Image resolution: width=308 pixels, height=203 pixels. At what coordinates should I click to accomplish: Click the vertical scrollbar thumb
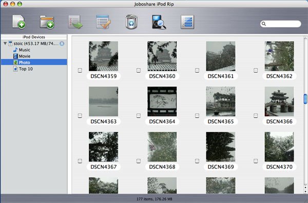(x=305, y=99)
